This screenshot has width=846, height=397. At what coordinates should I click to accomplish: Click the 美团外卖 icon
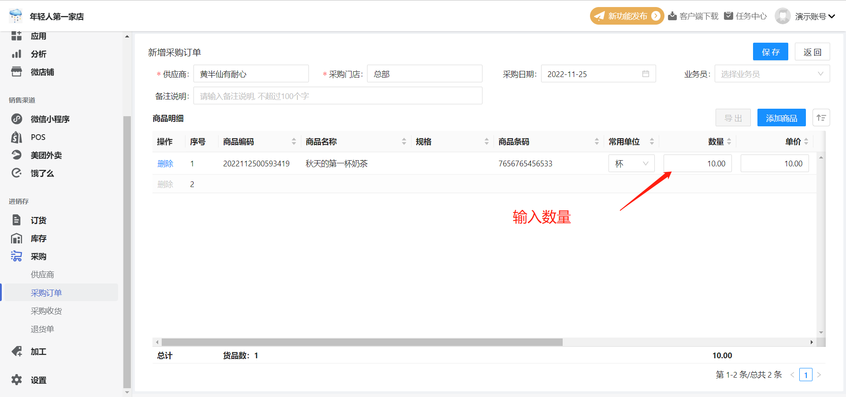tap(16, 155)
